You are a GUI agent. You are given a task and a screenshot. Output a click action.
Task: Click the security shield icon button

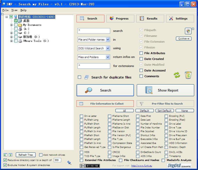click(188, 31)
